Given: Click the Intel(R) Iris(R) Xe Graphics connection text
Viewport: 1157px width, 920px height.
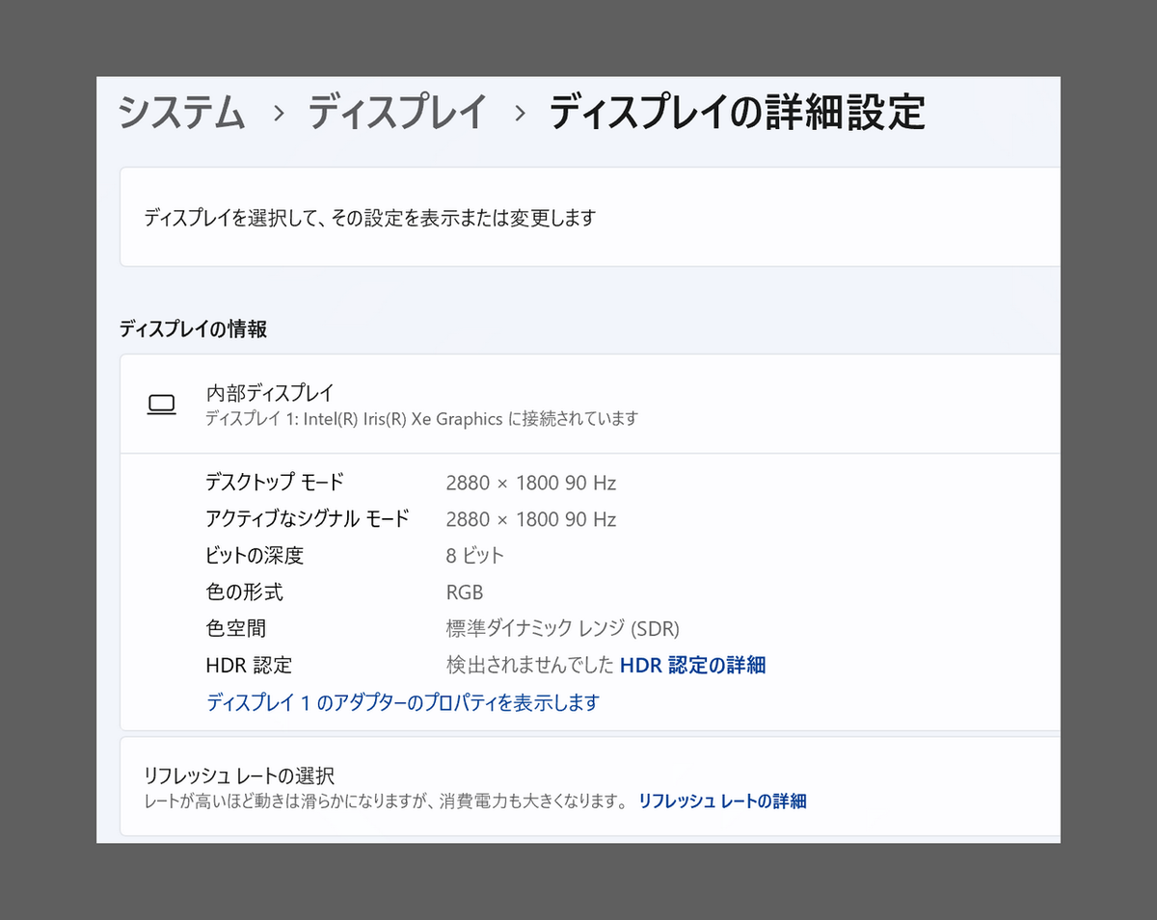Looking at the screenshot, I should 421,419.
